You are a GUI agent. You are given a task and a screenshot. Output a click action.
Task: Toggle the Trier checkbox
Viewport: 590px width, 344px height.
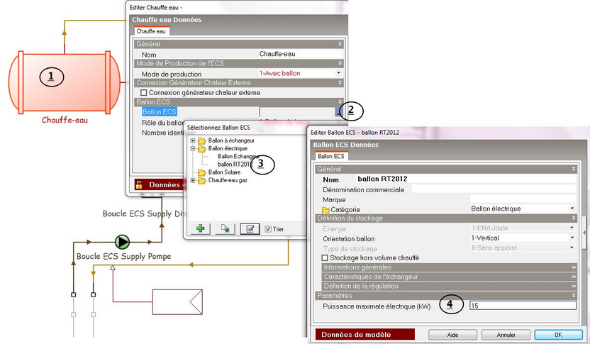point(268,229)
